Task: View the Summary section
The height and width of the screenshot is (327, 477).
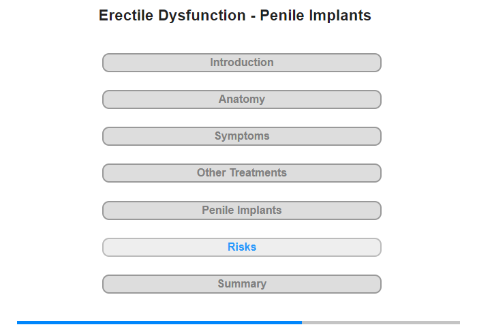Action: pos(241,284)
